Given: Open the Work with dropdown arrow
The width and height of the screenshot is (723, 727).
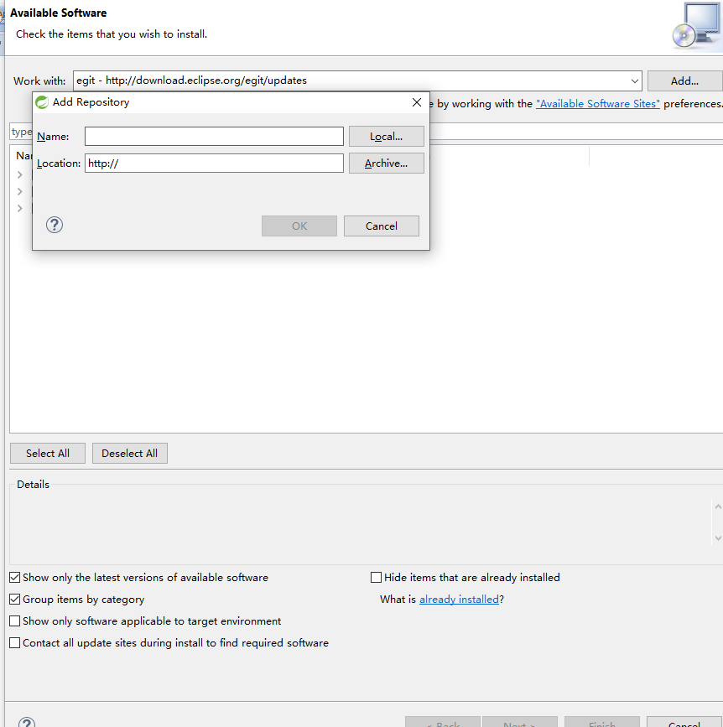Looking at the screenshot, I should [634, 81].
